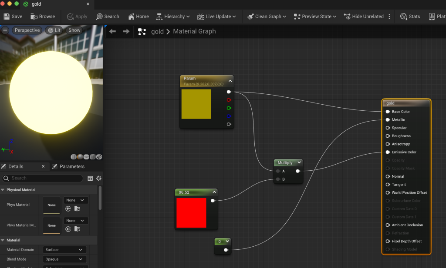Click the property matrix grid icon
The height and width of the screenshot is (268, 446).
coord(90,179)
